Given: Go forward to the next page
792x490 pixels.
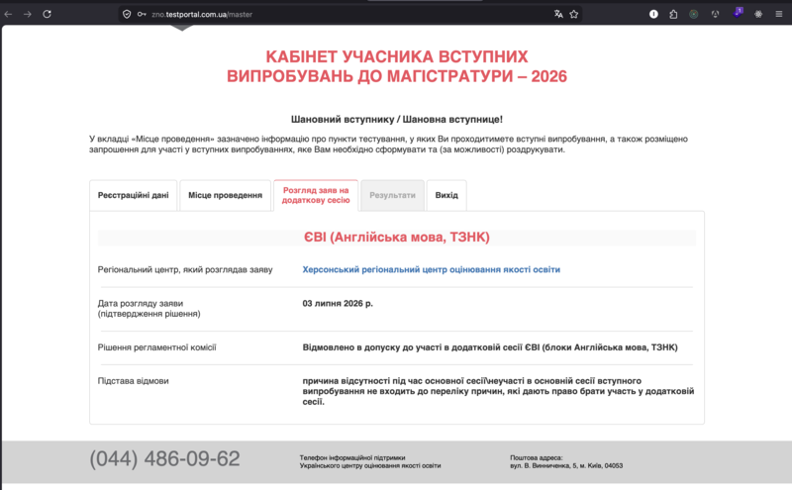Looking at the screenshot, I should [28, 14].
